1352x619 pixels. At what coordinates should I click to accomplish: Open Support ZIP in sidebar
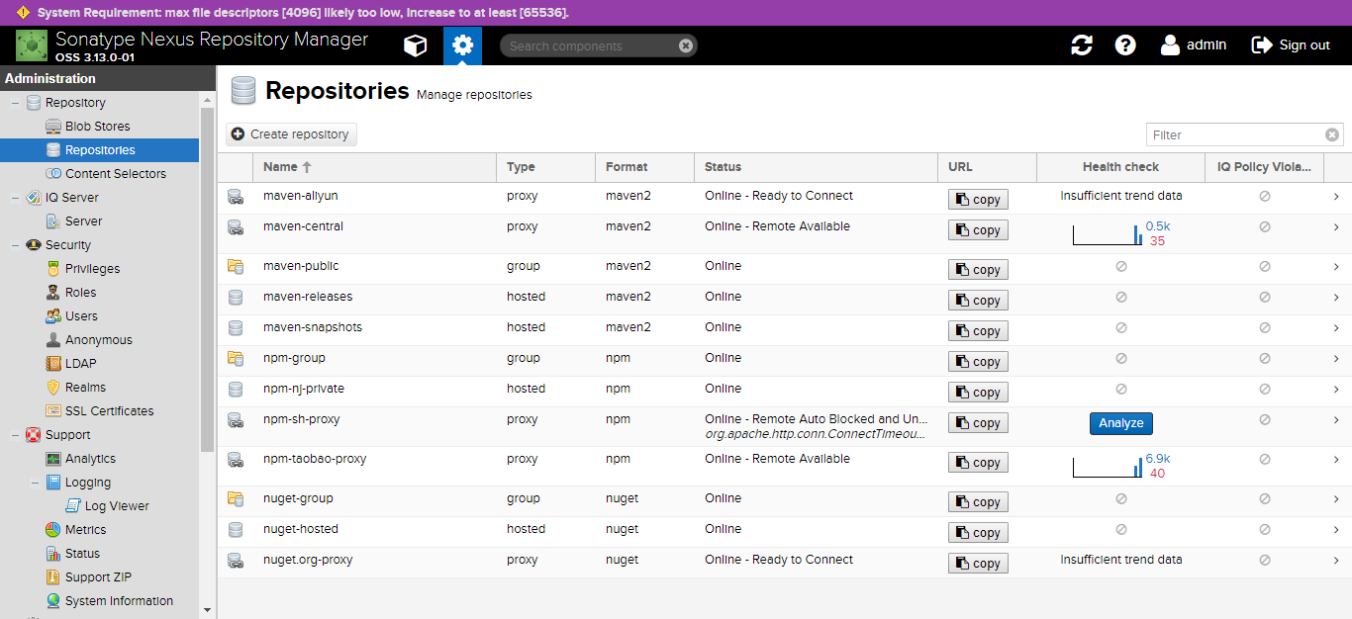pyautogui.click(x=98, y=577)
